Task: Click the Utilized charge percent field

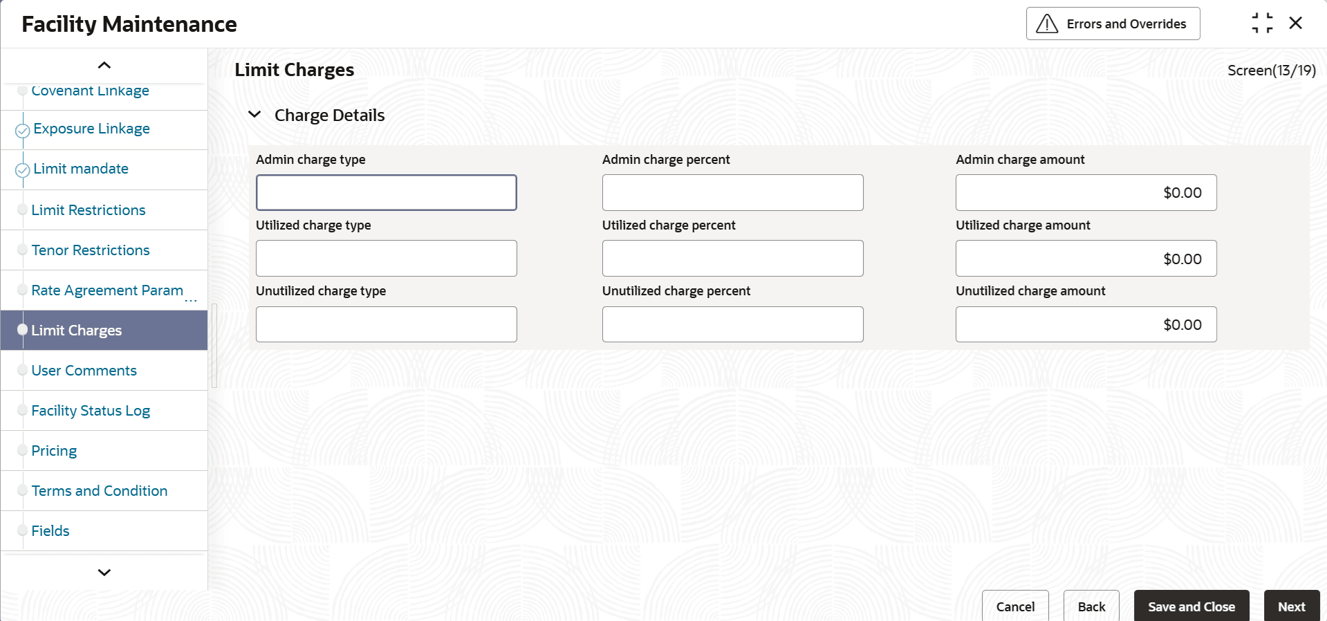Action: 732,259
